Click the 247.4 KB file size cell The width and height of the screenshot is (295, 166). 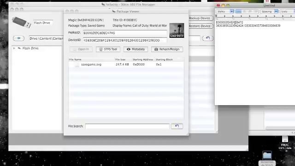(122, 65)
